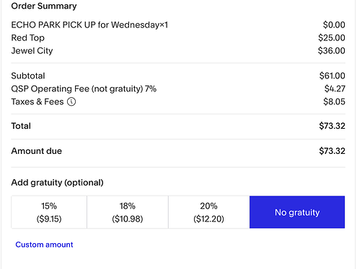Click the $4.27 operating fee amount
The width and height of the screenshot is (357, 269).
(335, 88)
